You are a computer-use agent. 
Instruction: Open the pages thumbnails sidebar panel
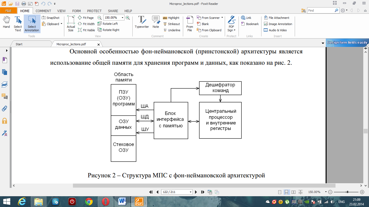coord(5,72)
